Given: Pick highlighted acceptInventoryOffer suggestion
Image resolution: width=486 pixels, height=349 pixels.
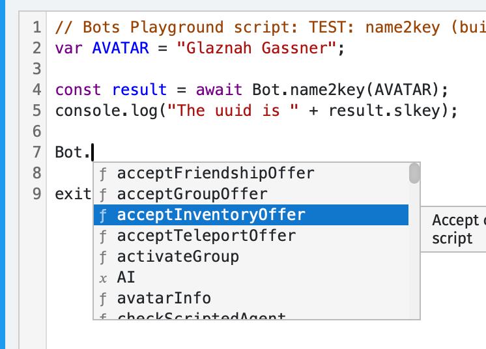Looking at the screenshot, I should pos(210,215).
